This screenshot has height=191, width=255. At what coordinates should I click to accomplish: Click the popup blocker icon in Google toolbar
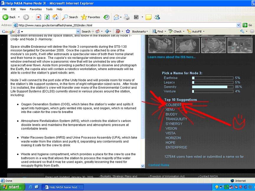(x=118, y=31)
